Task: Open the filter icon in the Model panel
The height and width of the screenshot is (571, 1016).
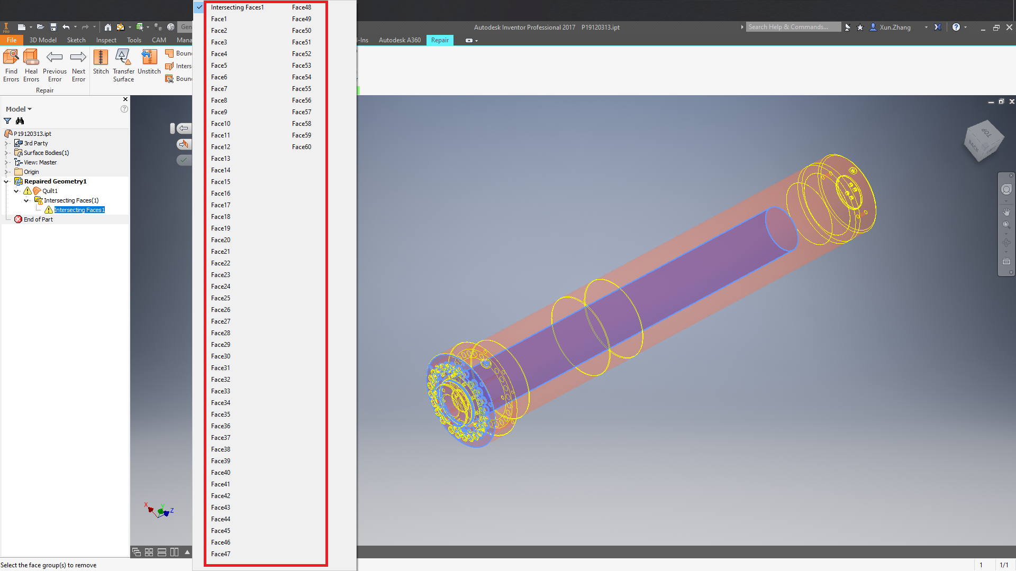Action: tap(7, 121)
